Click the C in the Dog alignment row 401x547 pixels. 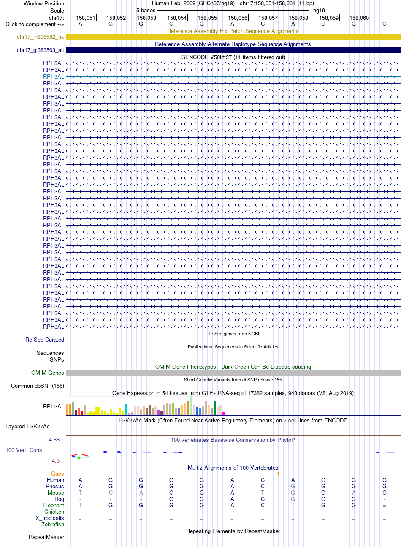(263, 499)
